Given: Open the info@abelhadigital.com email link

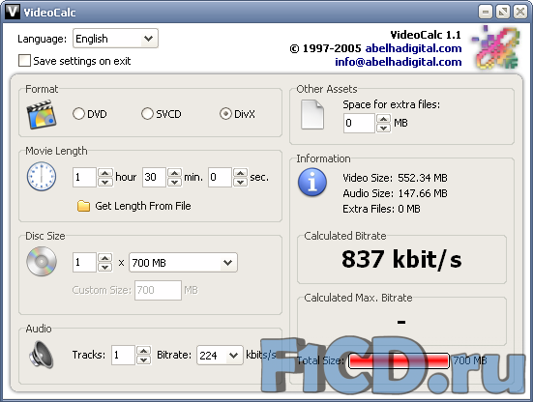Looking at the screenshot, I should pos(398,62).
